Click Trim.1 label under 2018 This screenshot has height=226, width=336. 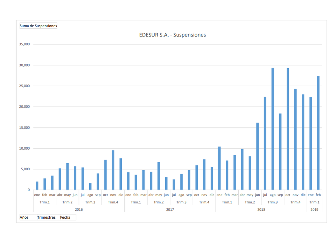(227, 202)
